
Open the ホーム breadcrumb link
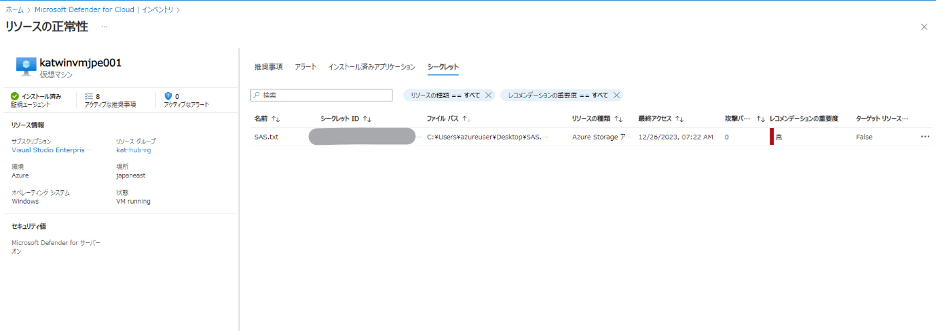14,10
